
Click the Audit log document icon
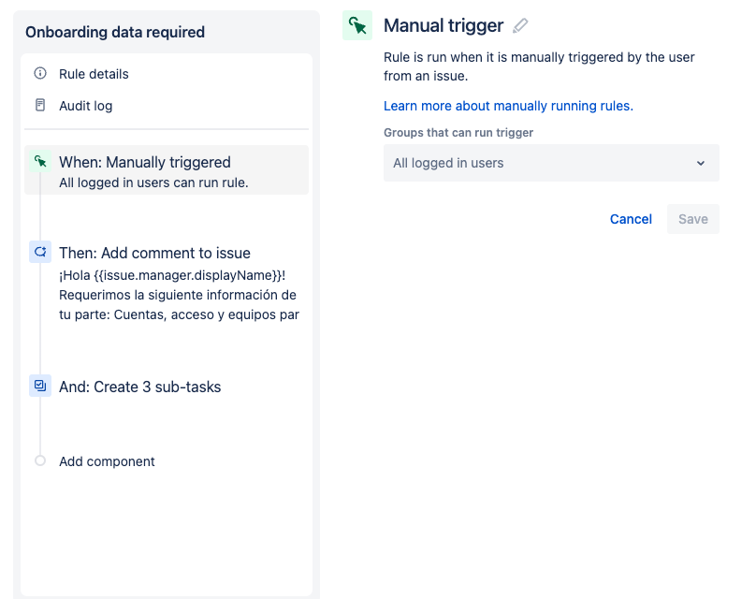40,105
